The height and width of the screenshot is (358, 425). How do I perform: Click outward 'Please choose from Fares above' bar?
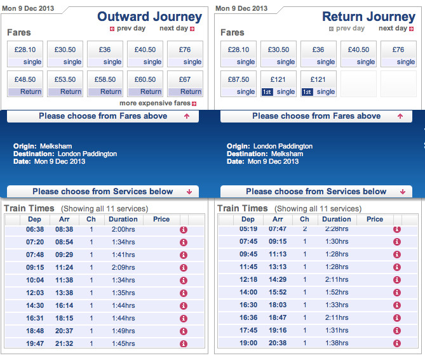click(x=103, y=116)
